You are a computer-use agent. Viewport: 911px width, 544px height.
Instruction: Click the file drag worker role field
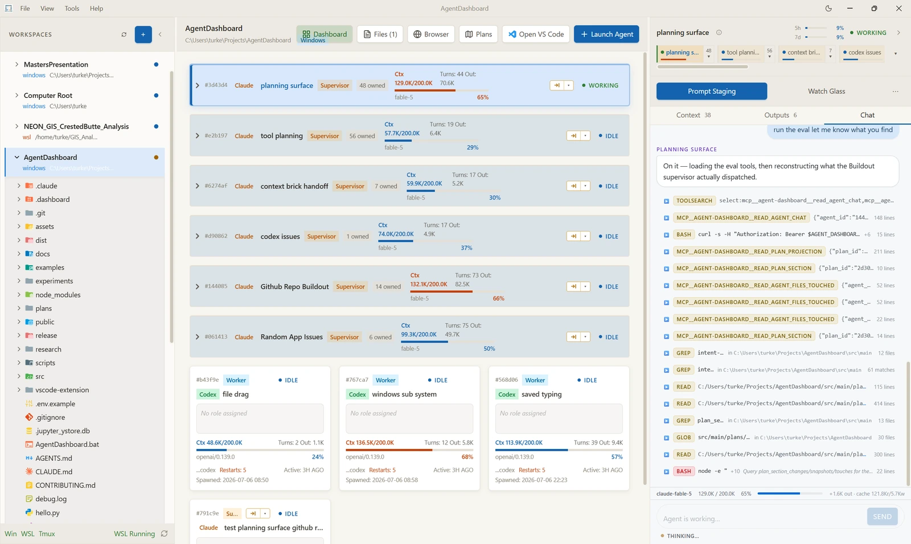[x=260, y=419]
